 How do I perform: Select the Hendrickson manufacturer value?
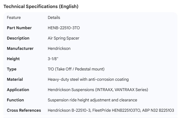point(59,48)
